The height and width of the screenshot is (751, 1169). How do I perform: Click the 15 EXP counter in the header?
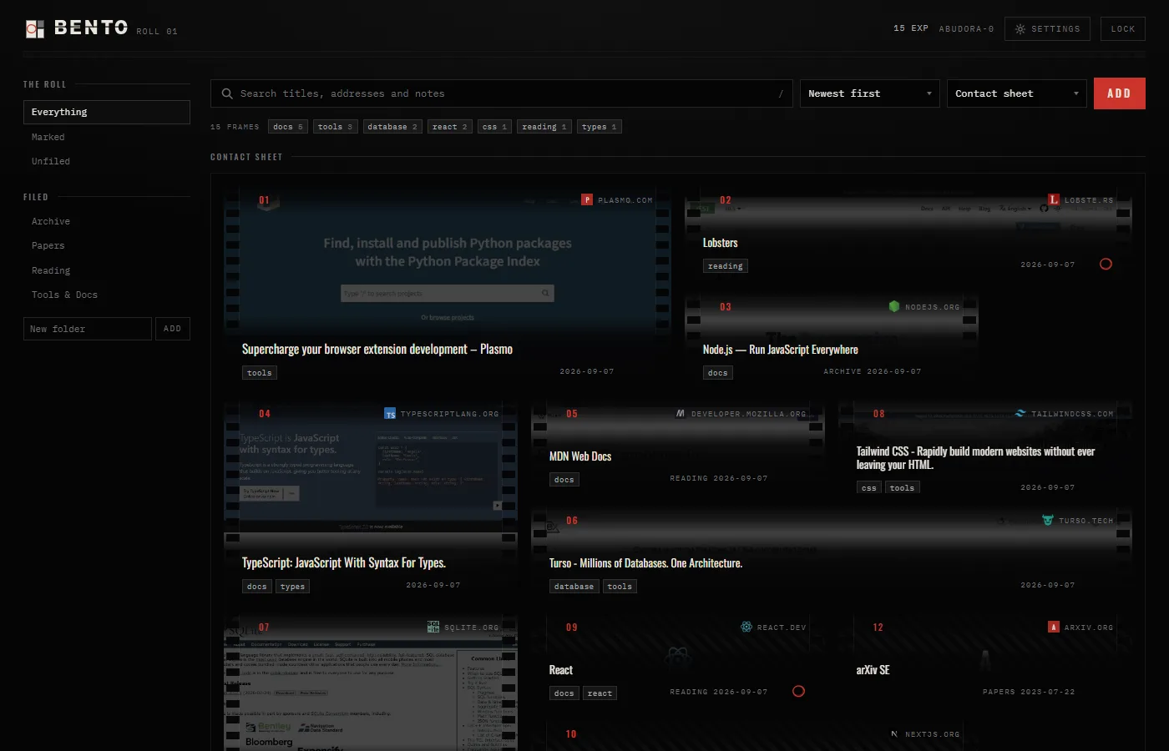[x=911, y=28]
